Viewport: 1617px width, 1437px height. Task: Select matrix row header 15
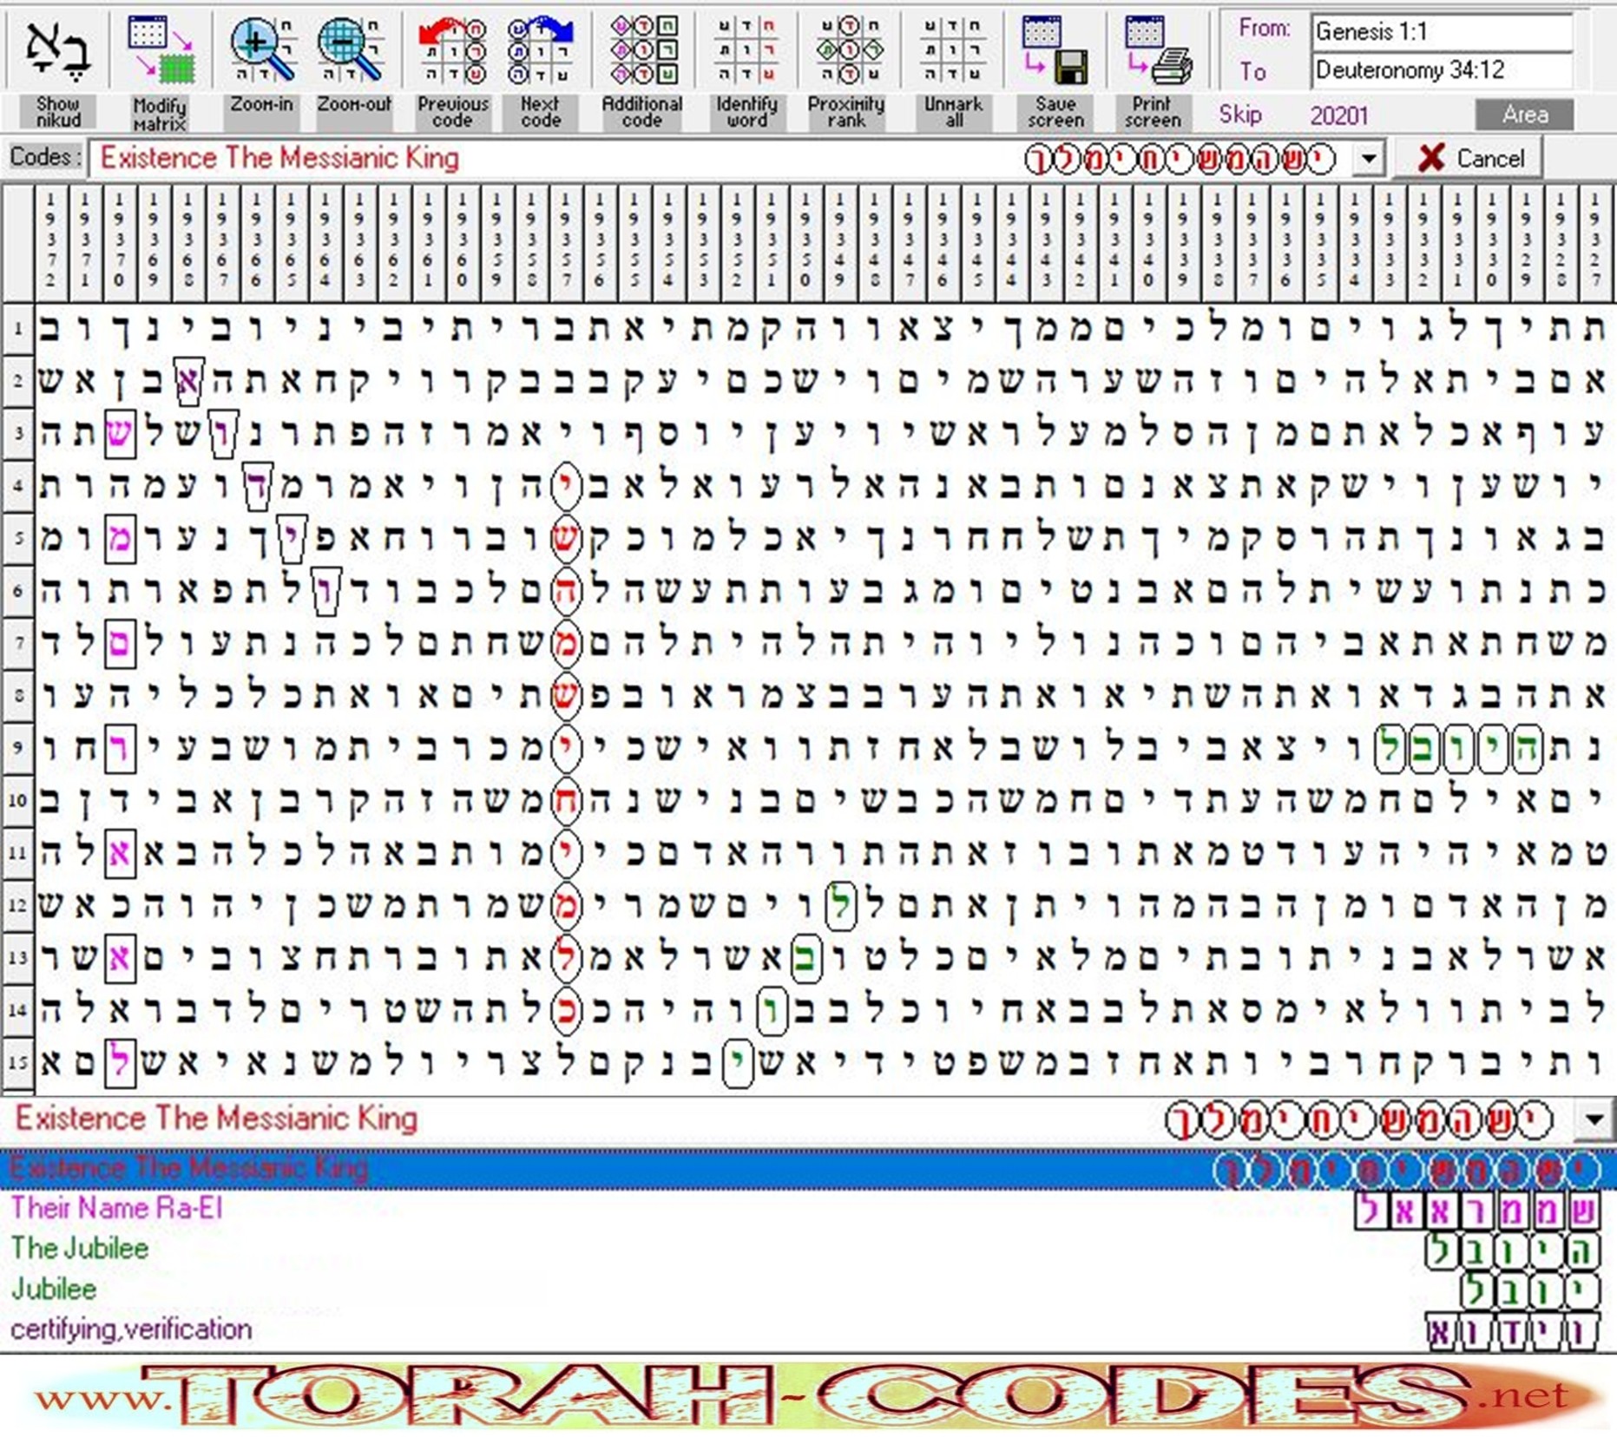17,1062
